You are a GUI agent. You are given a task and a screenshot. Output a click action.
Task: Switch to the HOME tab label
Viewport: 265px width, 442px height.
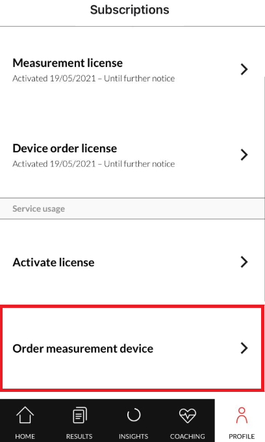click(x=25, y=436)
